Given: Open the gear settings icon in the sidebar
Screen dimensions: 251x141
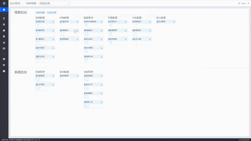Looking at the screenshot, I should 4,24.
